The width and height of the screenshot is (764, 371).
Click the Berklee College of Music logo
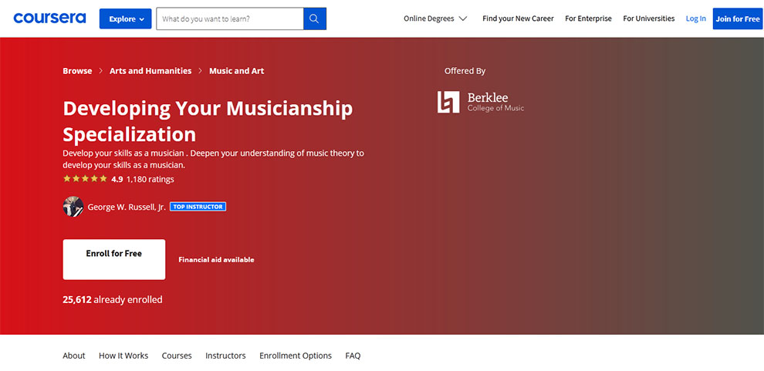481,102
